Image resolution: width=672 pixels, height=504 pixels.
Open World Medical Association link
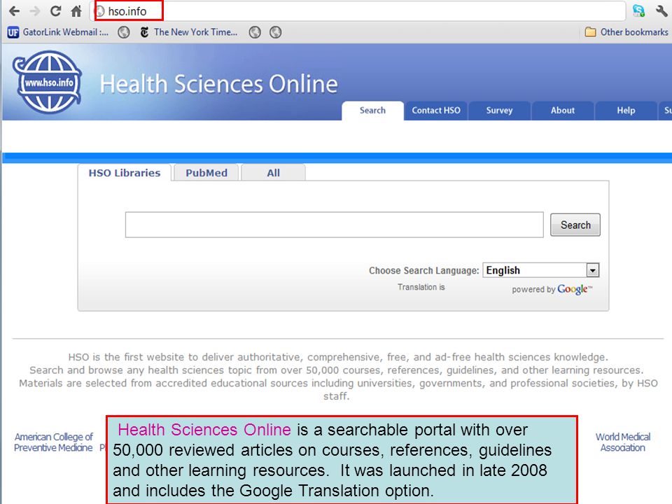click(x=623, y=442)
